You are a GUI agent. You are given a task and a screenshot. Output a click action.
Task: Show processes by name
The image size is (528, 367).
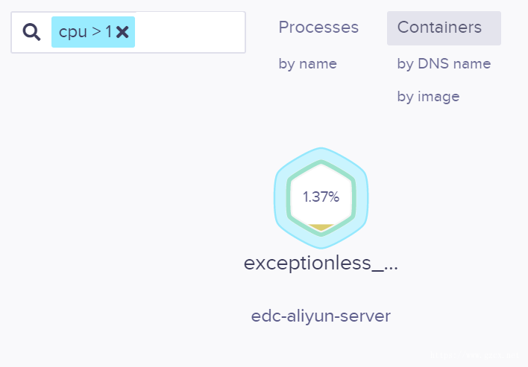pyautogui.click(x=308, y=64)
